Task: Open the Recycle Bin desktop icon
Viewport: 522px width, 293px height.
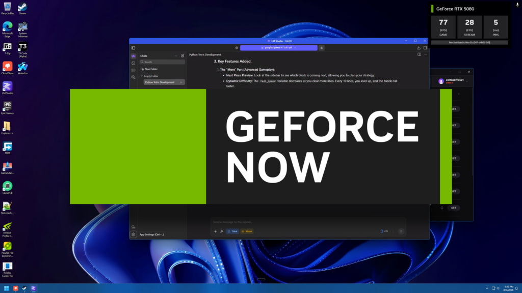Action: [7, 9]
